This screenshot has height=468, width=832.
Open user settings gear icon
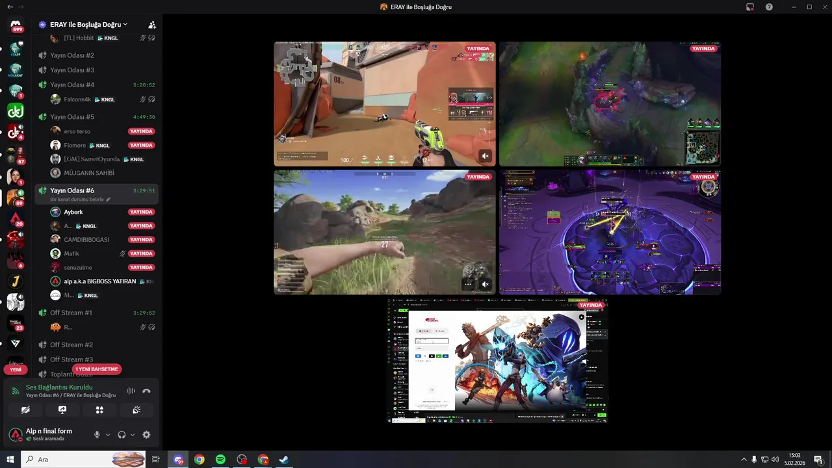click(146, 435)
